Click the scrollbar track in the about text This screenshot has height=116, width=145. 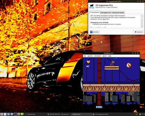142,23
